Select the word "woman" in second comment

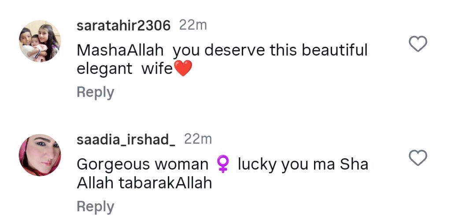pos(181,165)
